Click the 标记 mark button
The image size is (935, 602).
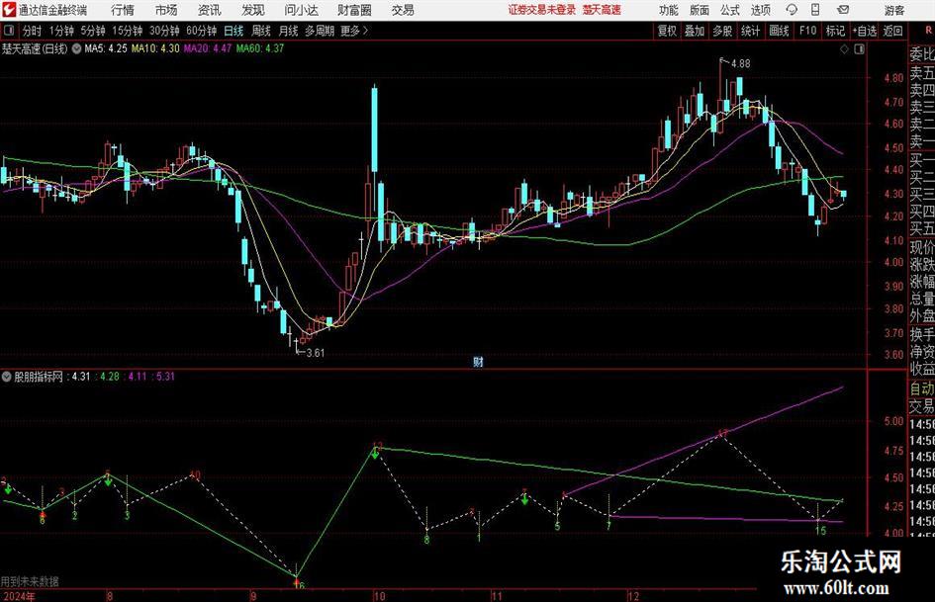click(x=835, y=31)
